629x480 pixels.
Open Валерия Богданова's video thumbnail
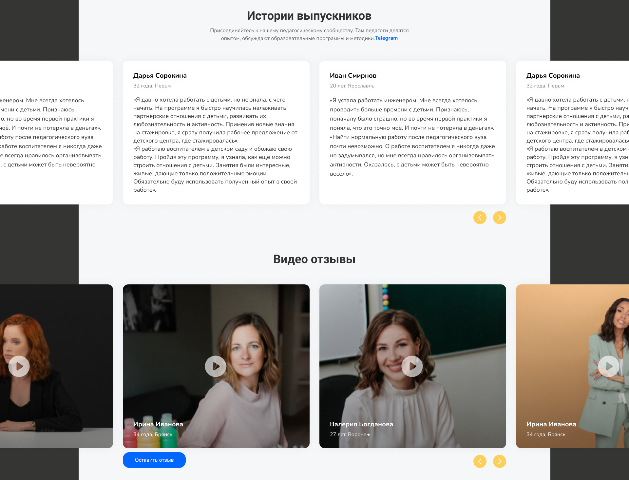tap(412, 366)
